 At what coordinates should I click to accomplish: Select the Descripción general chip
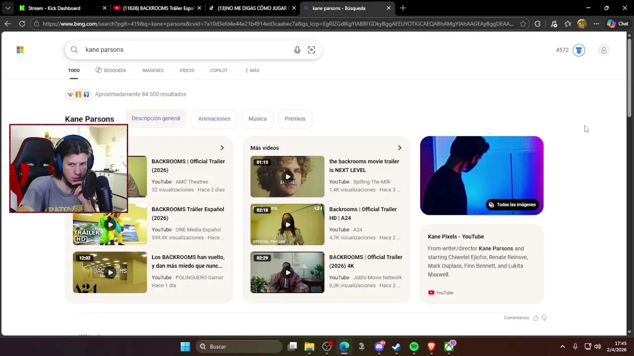(156, 119)
